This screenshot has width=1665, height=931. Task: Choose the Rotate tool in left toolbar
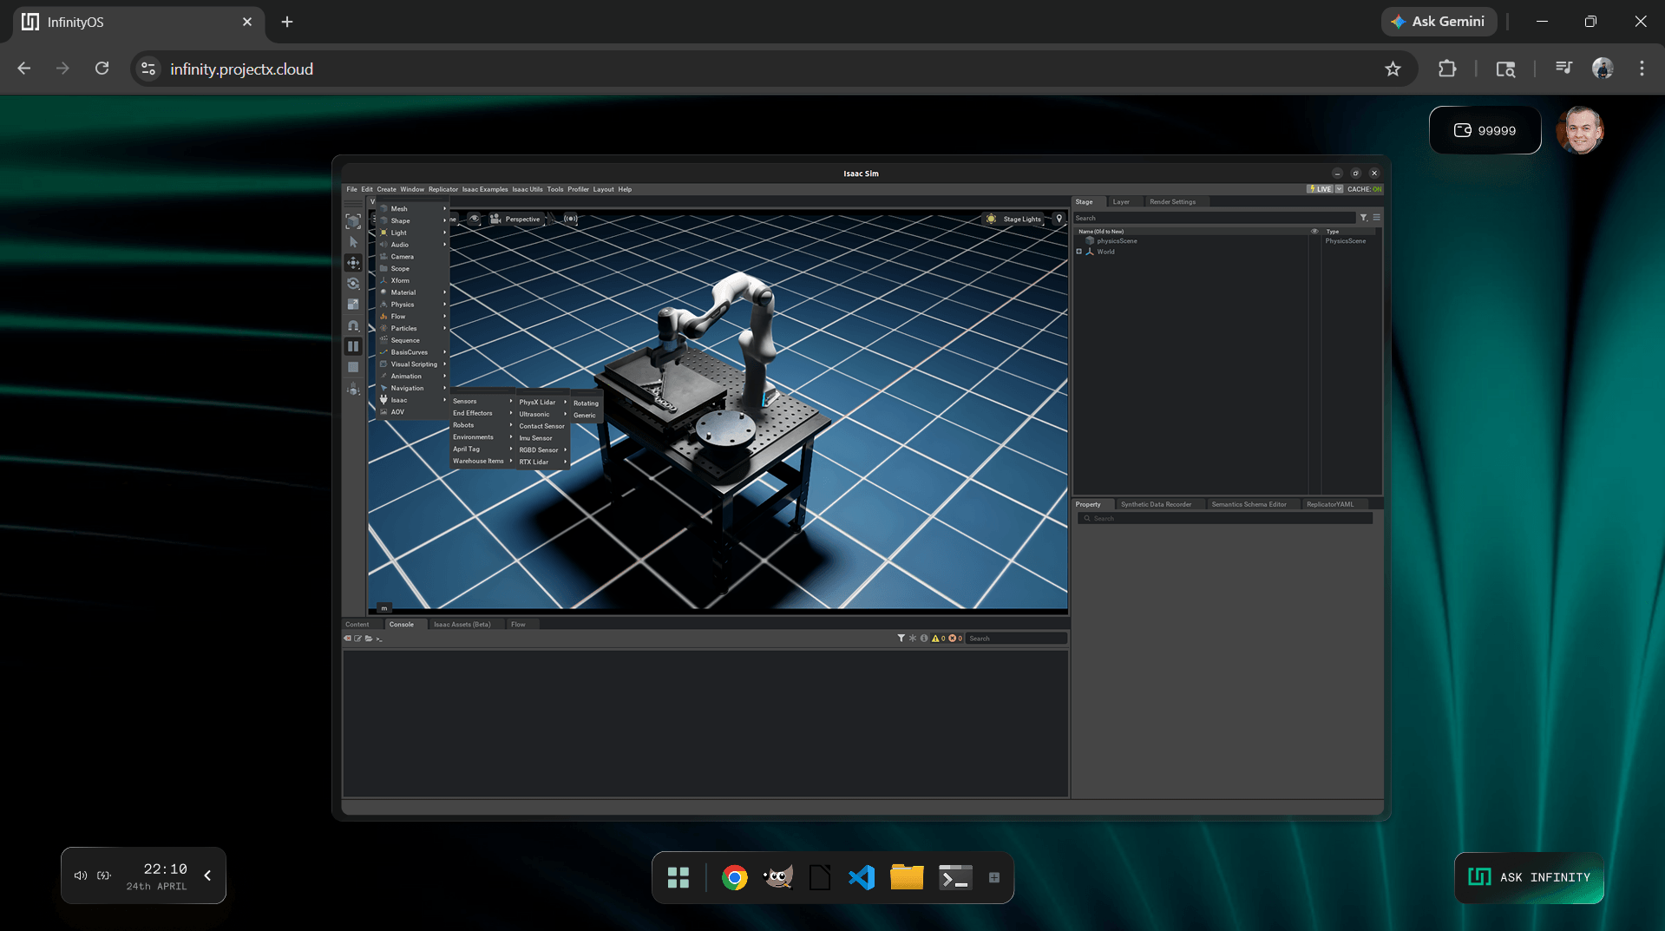353,284
